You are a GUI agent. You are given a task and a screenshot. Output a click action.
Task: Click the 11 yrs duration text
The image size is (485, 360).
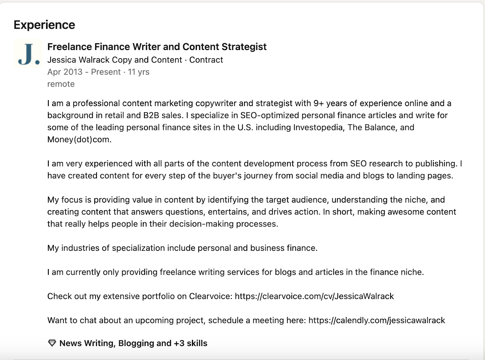(139, 72)
